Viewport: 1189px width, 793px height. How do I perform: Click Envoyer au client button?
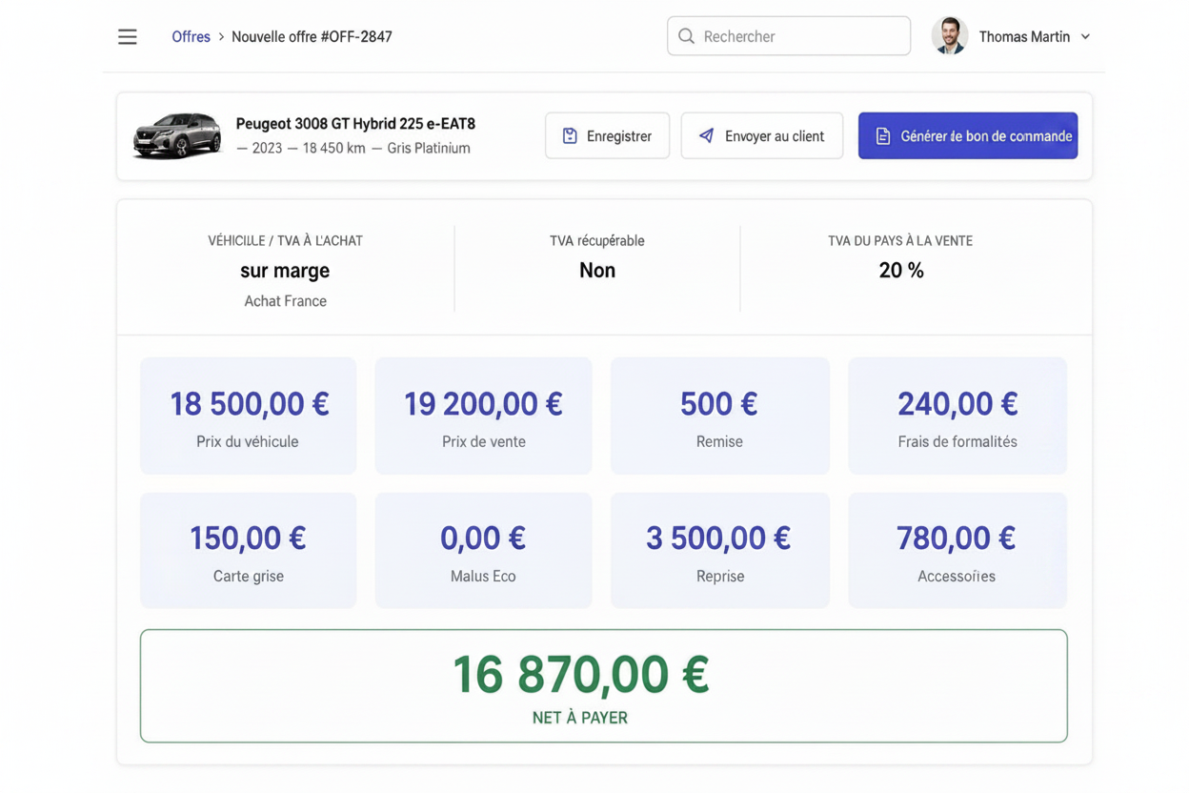[761, 135]
